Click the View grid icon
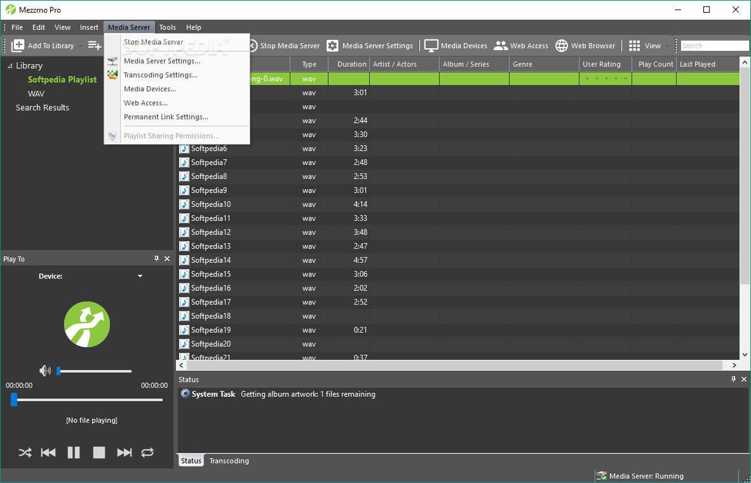Image resolution: width=751 pixels, height=483 pixels. pyautogui.click(x=634, y=46)
